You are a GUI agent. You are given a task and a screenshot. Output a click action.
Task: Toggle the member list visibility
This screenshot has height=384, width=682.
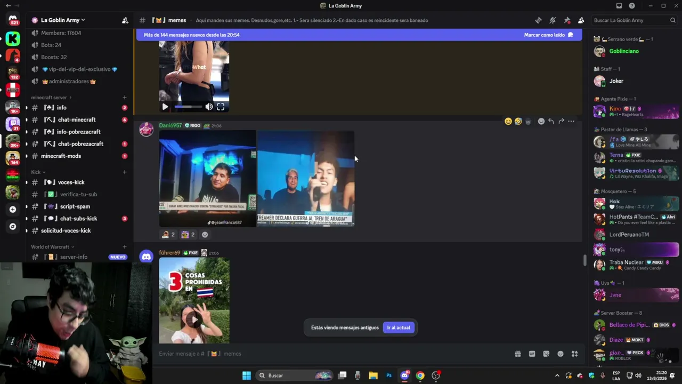(x=581, y=20)
